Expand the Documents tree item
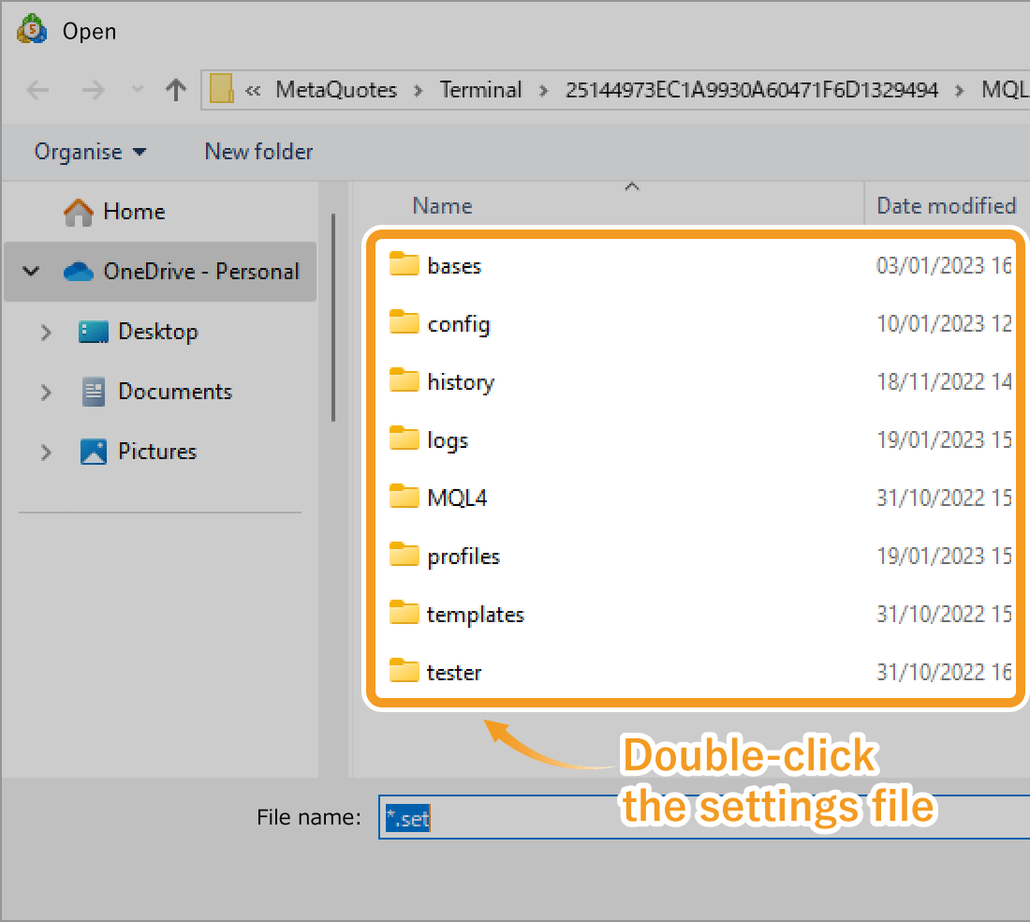The width and height of the screenshot is (1030, 922). coord(46,392)
